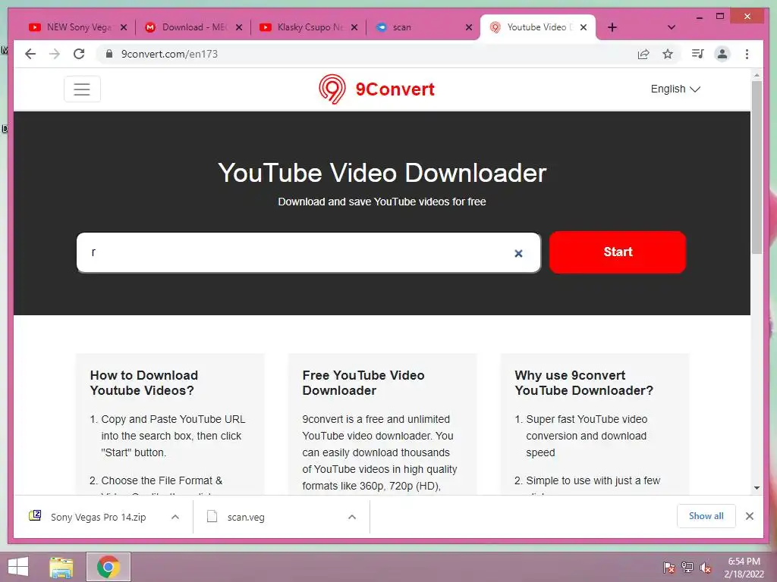Close the Klasky Csupo tab
The height and width of the screenshot is (582, 777).
[x=354, y=27]
